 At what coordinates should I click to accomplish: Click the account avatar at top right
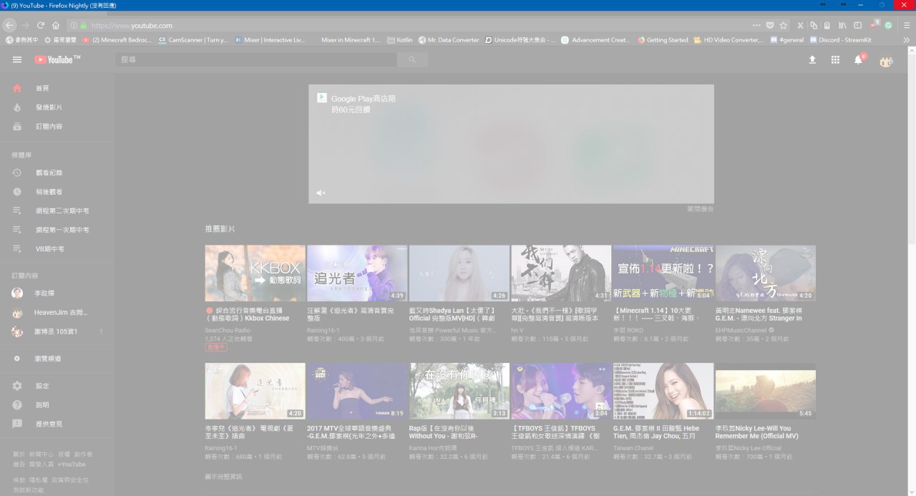pyautogui.click(x=886, y=61)
